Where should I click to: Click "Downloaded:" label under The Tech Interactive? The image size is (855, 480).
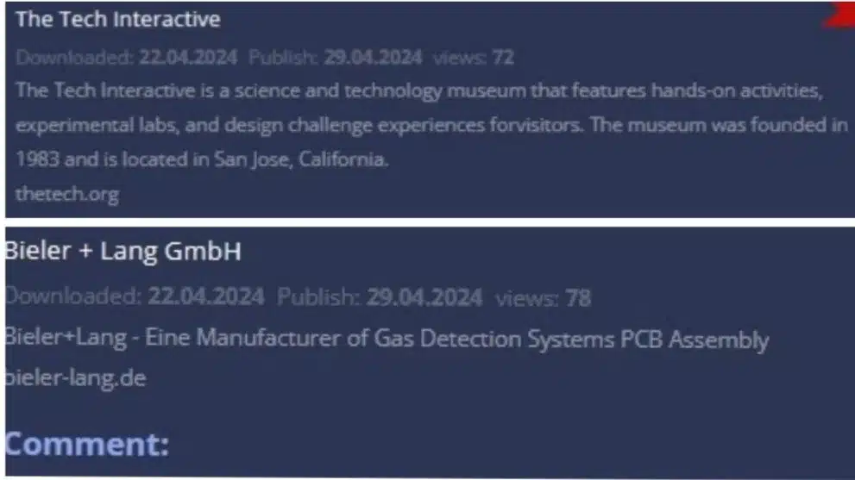[x=73, y=59]
